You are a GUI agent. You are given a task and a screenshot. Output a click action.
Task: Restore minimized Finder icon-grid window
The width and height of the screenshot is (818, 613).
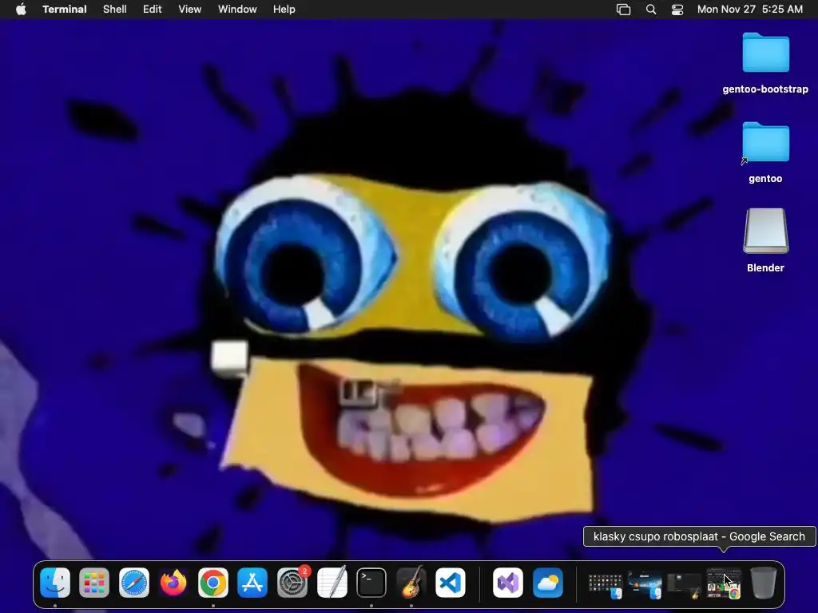[606, 585]
